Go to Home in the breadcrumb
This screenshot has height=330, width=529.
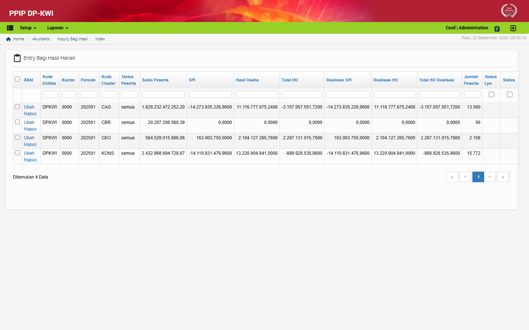pyautogui.click(x=19, y=39)
